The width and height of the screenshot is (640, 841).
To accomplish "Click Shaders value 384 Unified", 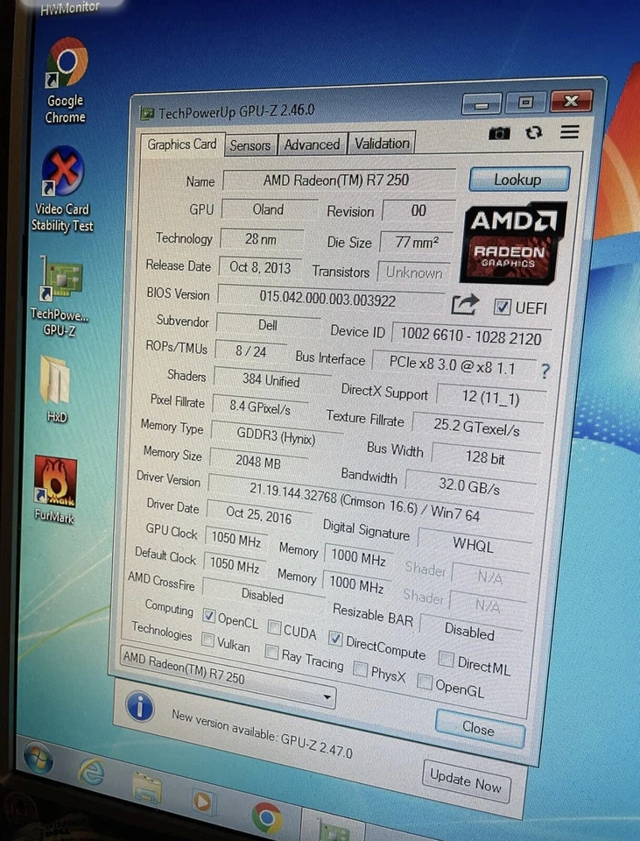I will tap(271, 380).
